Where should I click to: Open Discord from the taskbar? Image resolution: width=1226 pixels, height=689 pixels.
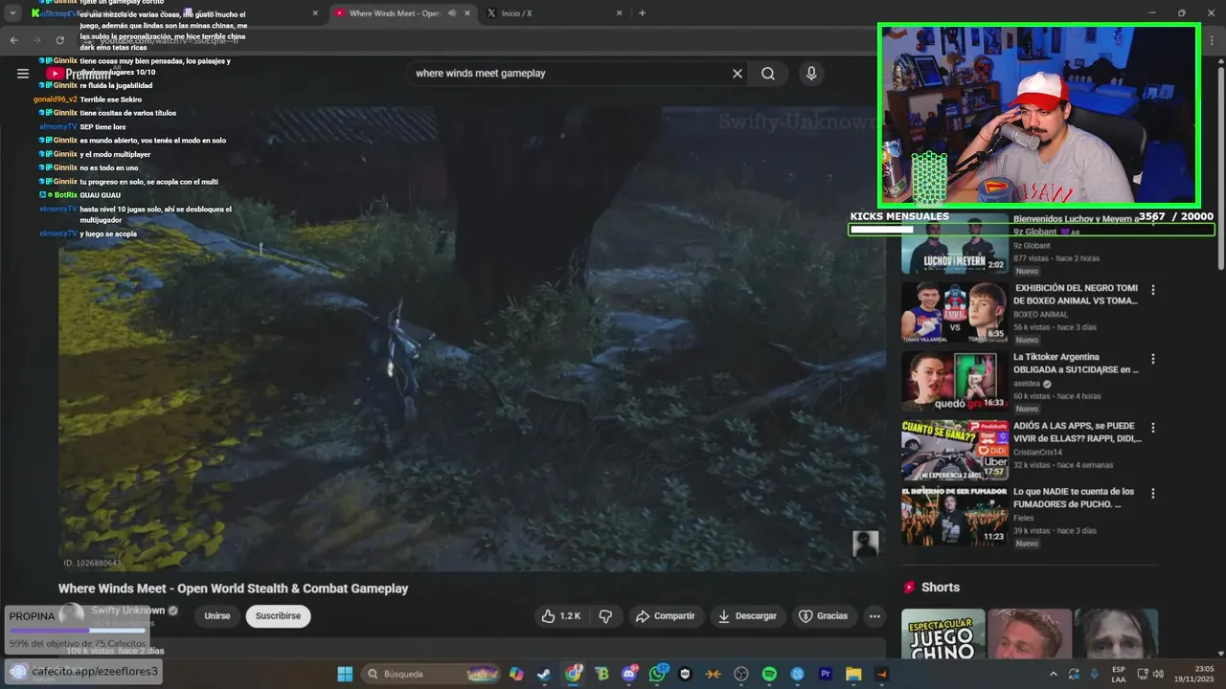629,674
